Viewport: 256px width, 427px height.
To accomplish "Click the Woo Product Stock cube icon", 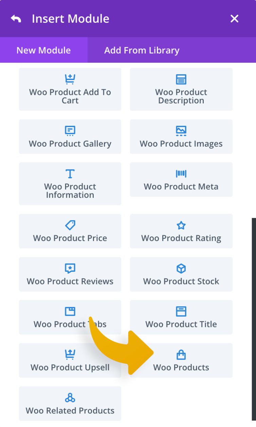I will (x=181, y=268).
